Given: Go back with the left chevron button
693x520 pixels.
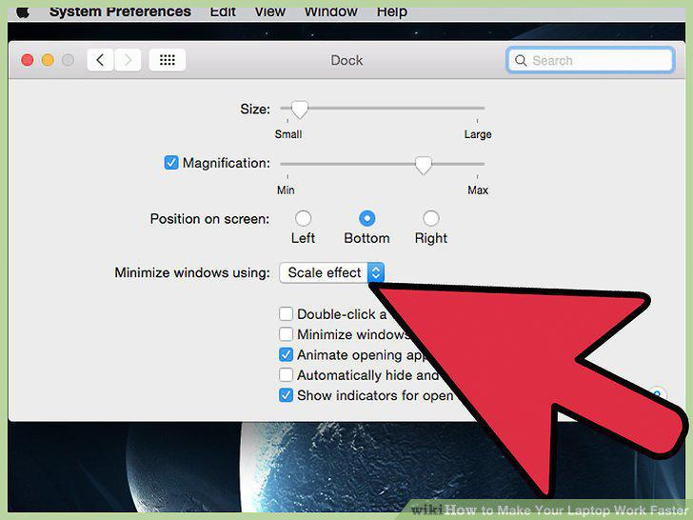Looking at the screenshot, I should coord(100,60).
